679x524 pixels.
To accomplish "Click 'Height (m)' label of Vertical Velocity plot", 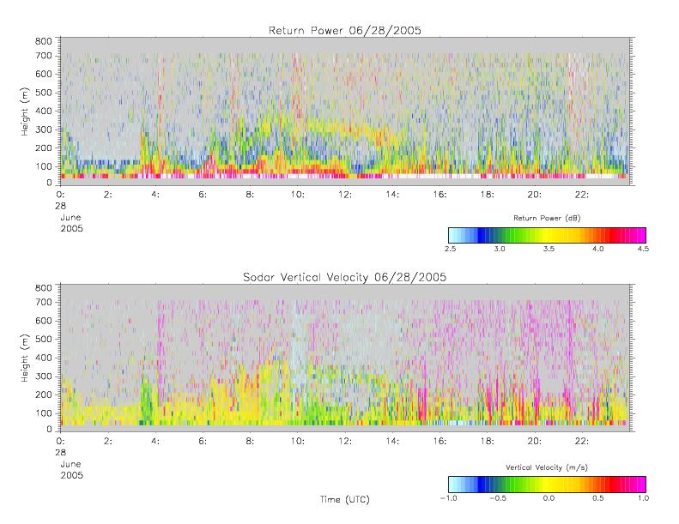I will coord(25,358).
